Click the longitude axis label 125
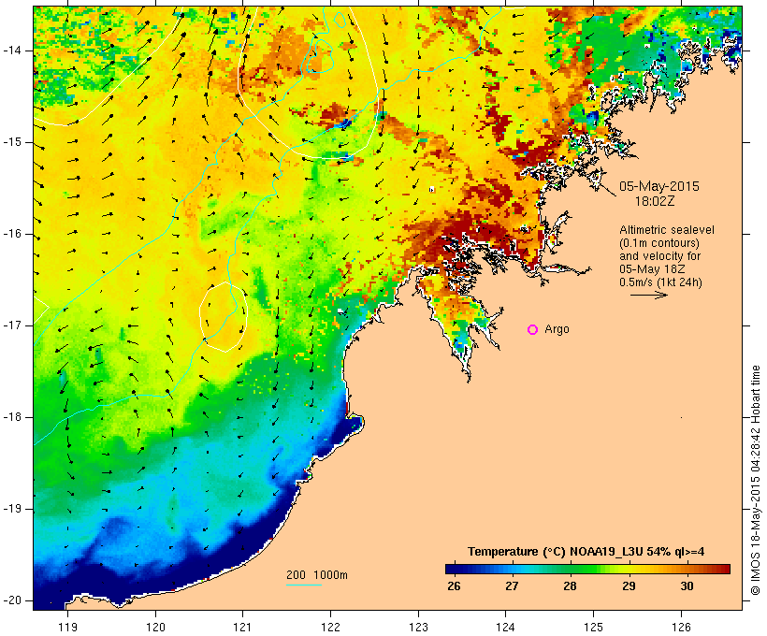The height and width of the screenshot is (636, 767). tap(593, 627)
